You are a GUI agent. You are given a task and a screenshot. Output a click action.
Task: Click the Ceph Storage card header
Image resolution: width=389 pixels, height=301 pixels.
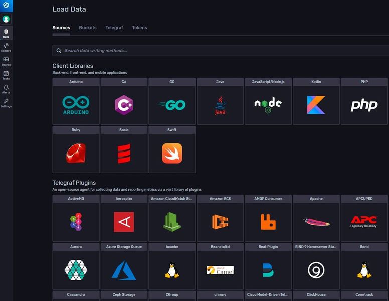tap(124, 295)
